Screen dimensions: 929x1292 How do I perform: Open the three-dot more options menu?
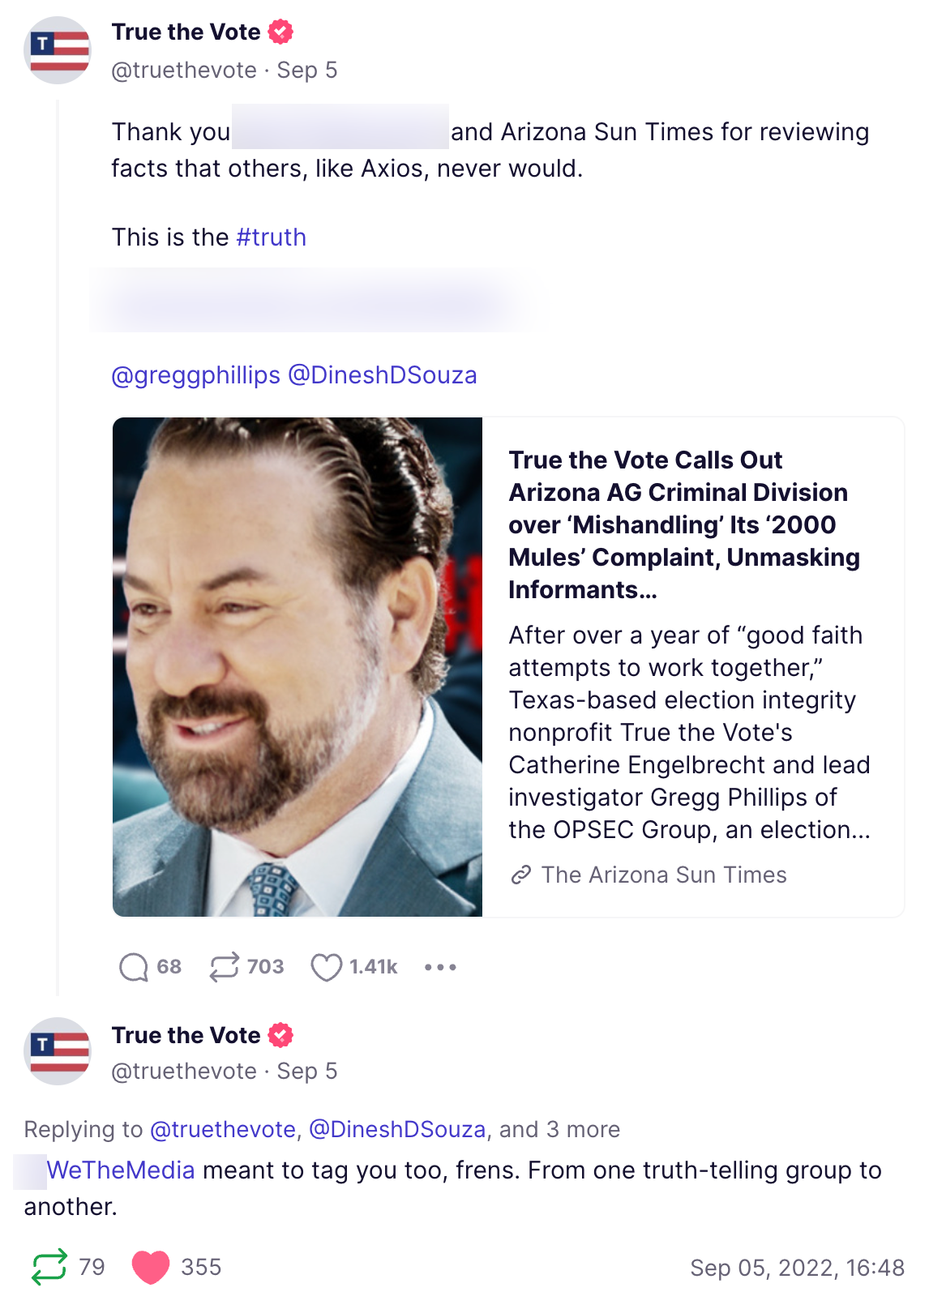pyautogui.click(x=440, y=967)
